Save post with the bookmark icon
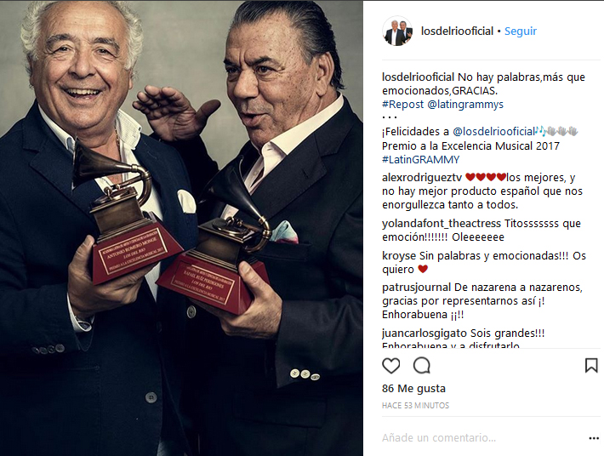 pos(591,366)
